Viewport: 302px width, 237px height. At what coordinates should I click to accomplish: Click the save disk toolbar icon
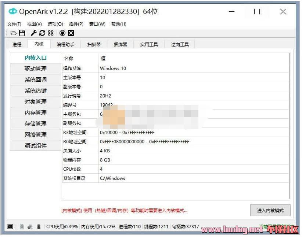click(22, 33)
